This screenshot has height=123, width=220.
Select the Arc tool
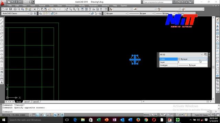pos(2,37)
